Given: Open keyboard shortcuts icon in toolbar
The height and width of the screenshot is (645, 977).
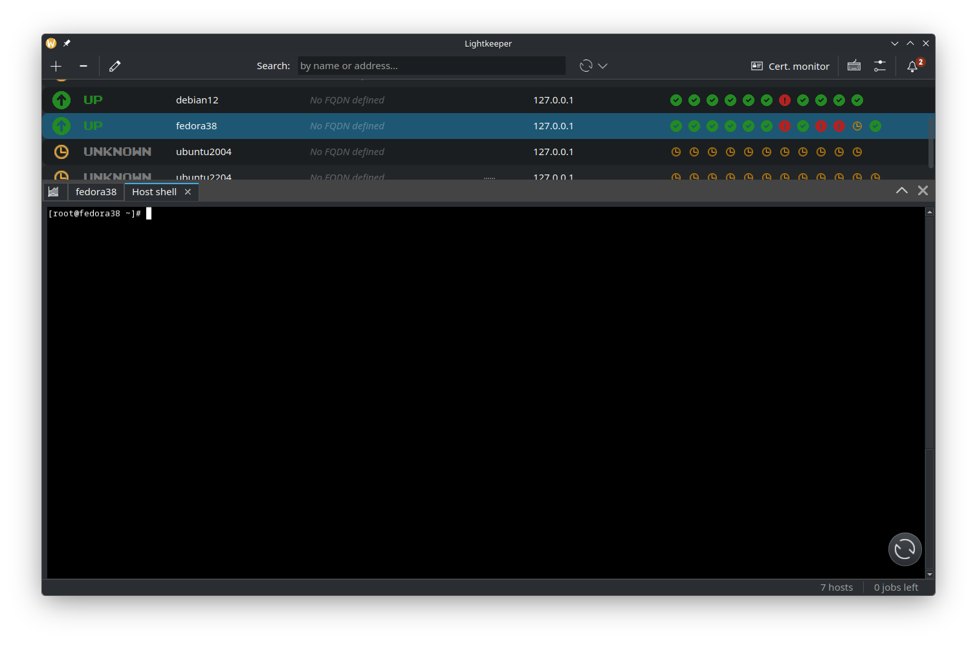Looking at the screenshot, I should (x=854, y=66).
